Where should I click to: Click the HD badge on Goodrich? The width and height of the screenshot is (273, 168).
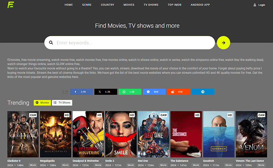(x=230, y=115)
